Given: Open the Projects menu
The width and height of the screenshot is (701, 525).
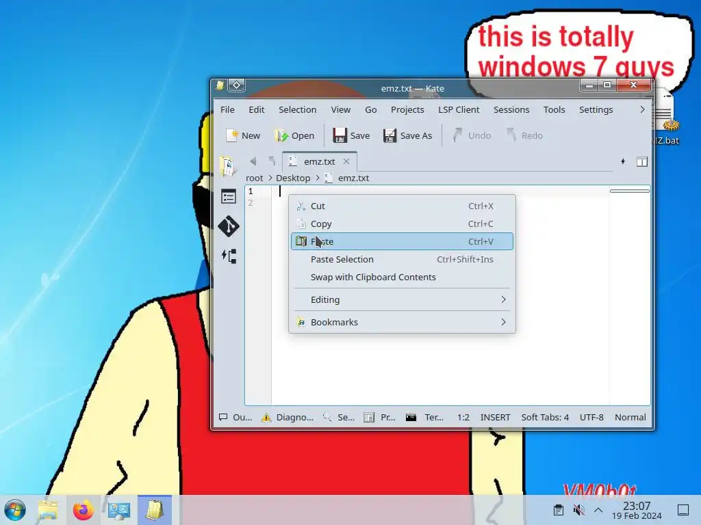Looking at the screenshot, I should (x=407, y=109).
